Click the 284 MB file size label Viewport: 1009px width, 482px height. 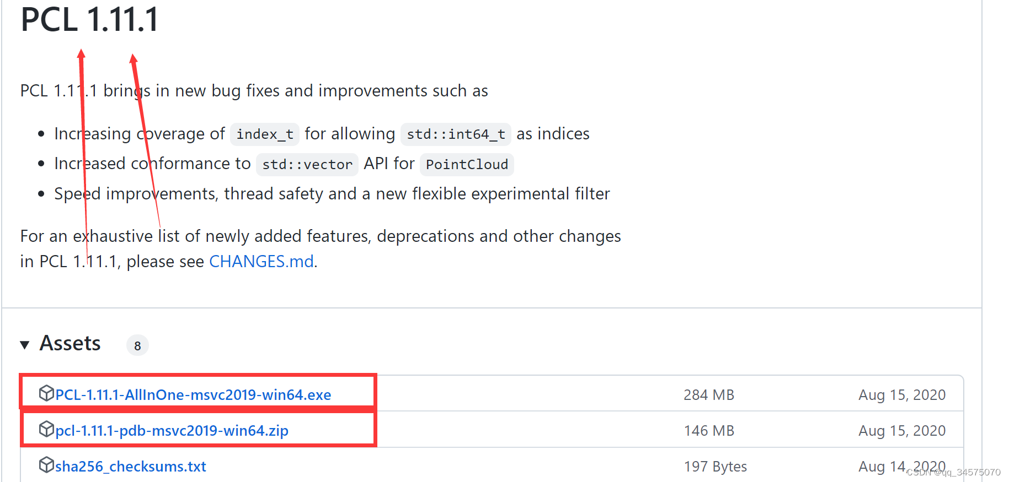click(x=708, y=394)
